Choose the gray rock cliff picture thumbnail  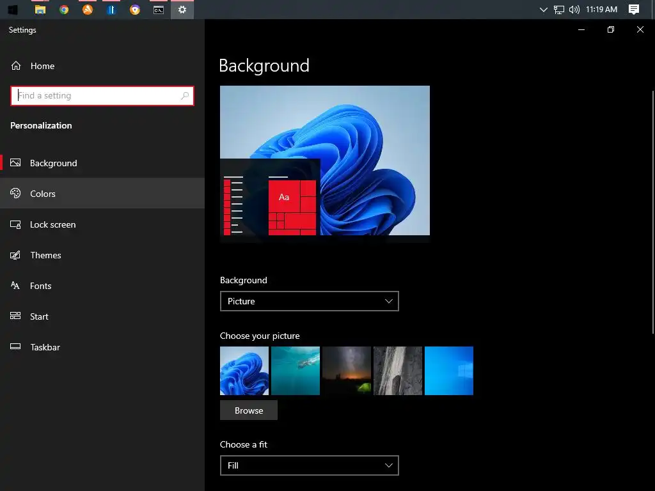click(398, 371)
